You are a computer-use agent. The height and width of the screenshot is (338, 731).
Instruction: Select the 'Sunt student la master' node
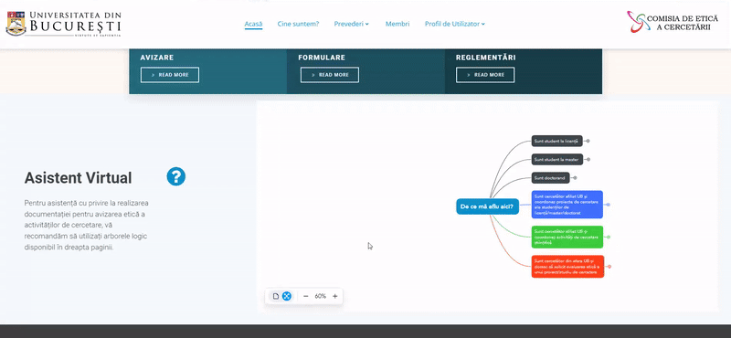pos(557,160)
